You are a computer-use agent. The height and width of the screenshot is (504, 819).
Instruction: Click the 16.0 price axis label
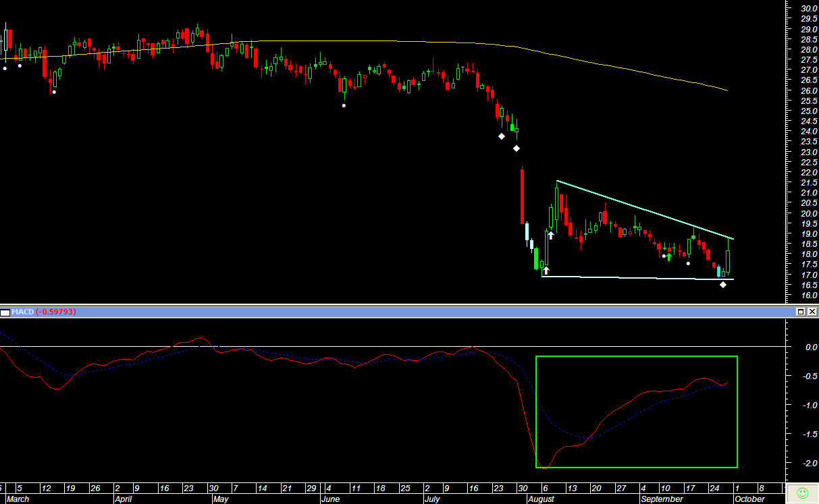pos(809,296)
